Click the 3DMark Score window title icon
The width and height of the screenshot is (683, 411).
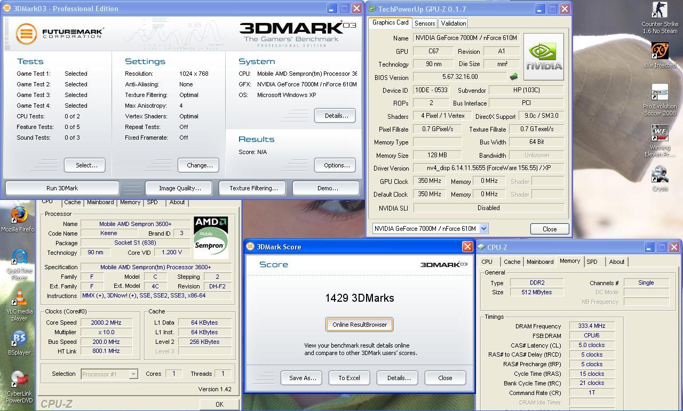[250, 247]
